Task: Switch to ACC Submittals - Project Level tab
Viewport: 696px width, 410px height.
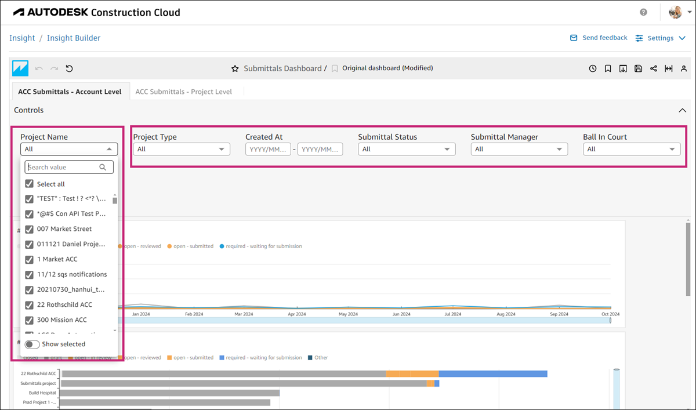Action: point(183,92)
